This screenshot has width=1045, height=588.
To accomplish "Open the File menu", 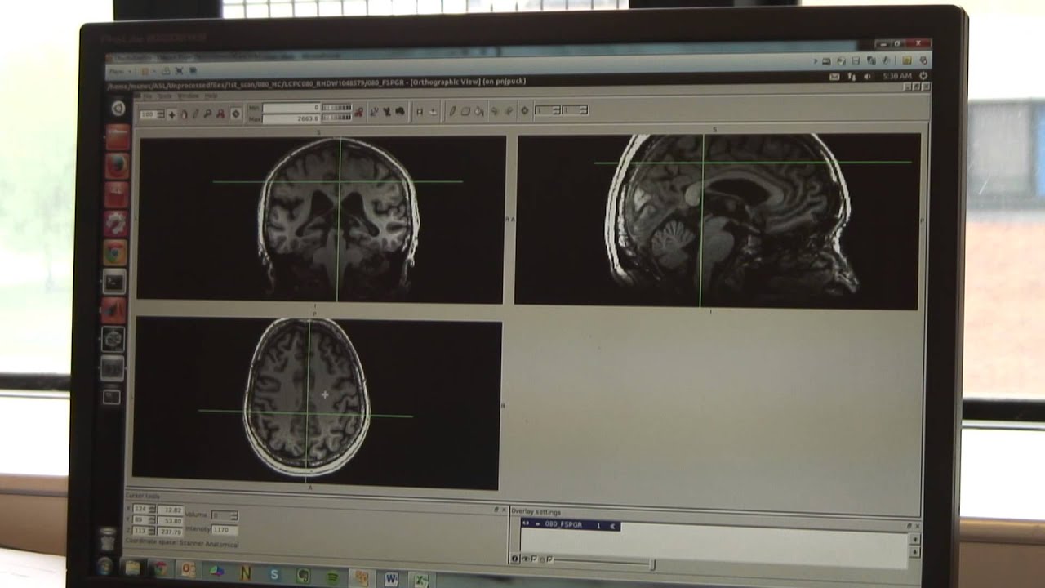I will (x=147, y=96).
